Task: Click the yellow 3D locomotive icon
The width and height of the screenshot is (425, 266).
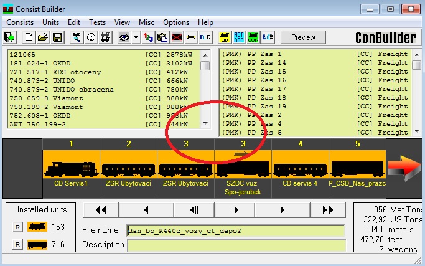Action: pyautogui.click(x=223, y=37)
